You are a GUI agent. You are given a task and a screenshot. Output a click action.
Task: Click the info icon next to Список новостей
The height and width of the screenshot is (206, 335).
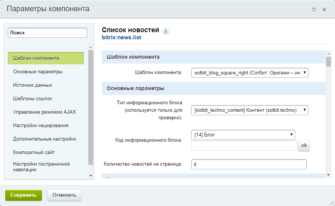[x=165, y=31]
